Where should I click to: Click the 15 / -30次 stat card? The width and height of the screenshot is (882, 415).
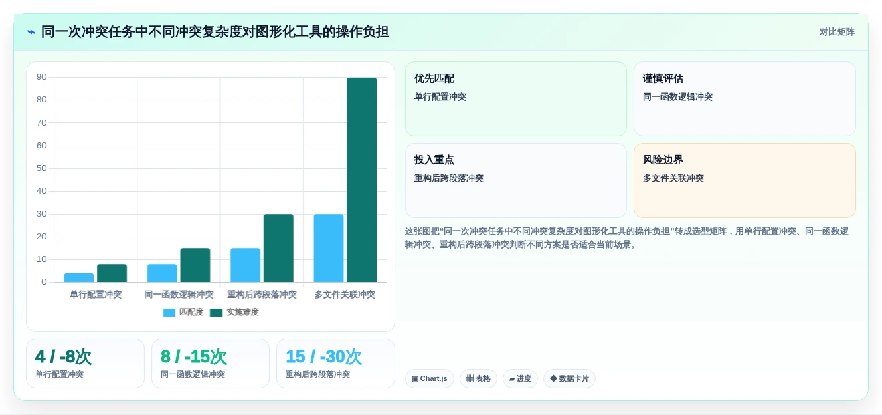336,364
